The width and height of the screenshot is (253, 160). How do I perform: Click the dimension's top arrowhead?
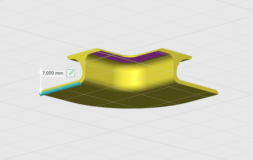(x=41, y=70)
